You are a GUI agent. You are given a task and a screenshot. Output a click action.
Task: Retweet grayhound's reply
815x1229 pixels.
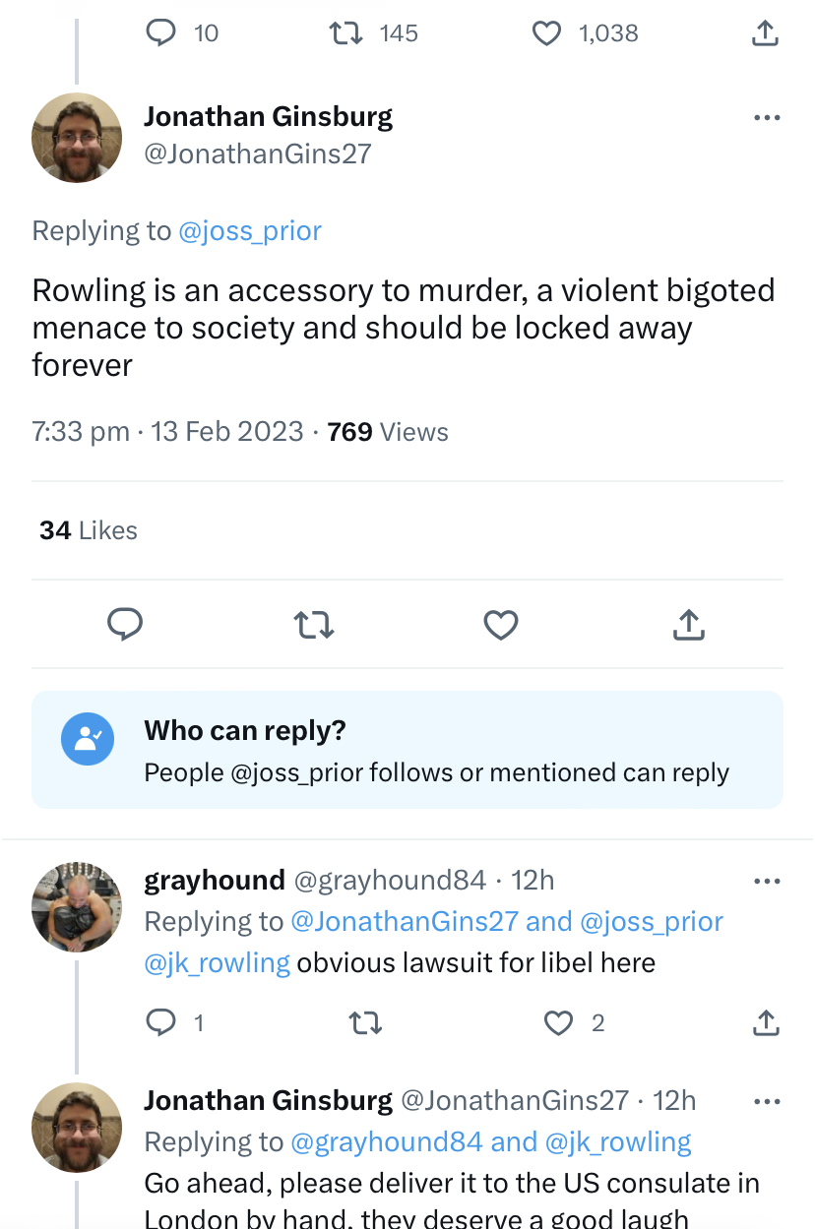(366, 1023)
